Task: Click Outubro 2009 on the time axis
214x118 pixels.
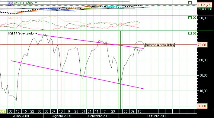Action: tap(157, 116)
